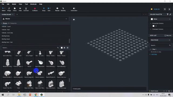Click the camera icon in the viewport
Screen dimensions: 173x97
click(74, 20)
